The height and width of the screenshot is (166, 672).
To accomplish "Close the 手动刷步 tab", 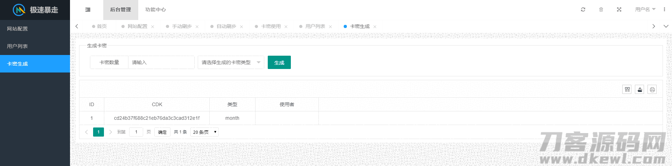I will point(197,27).
